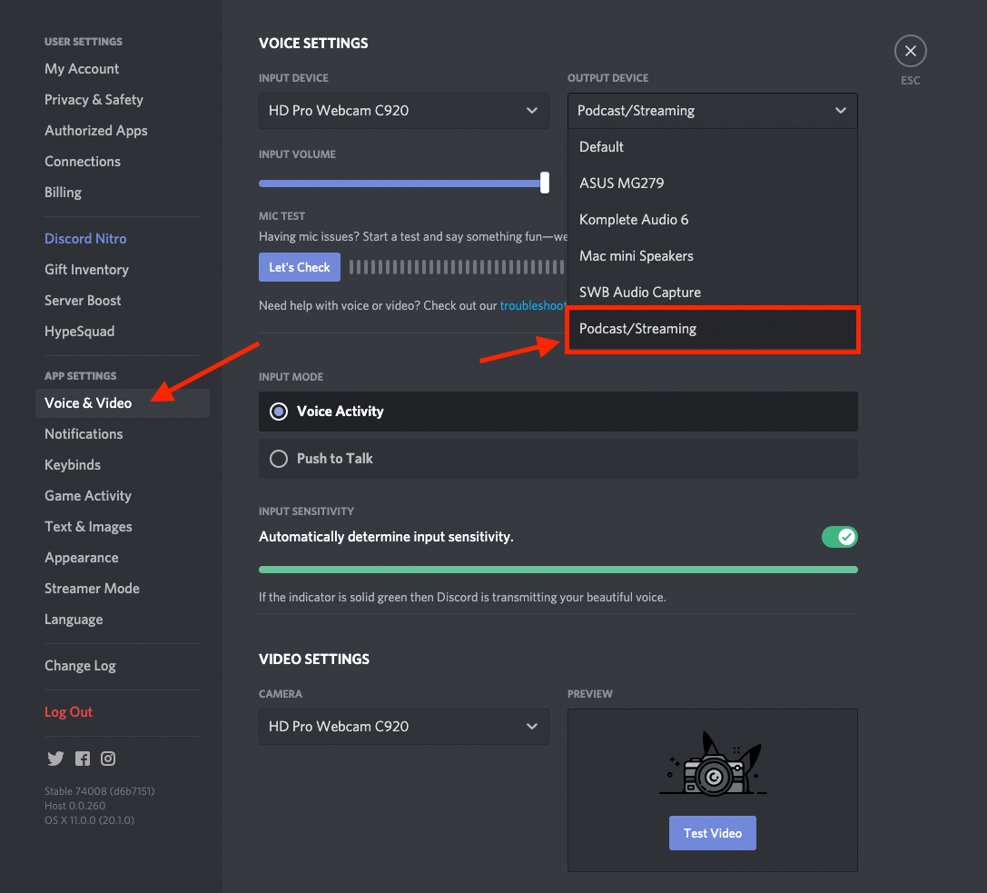Go to Authorized Apps
This screenshot has width=987, height=893.
tap(95, 130)
